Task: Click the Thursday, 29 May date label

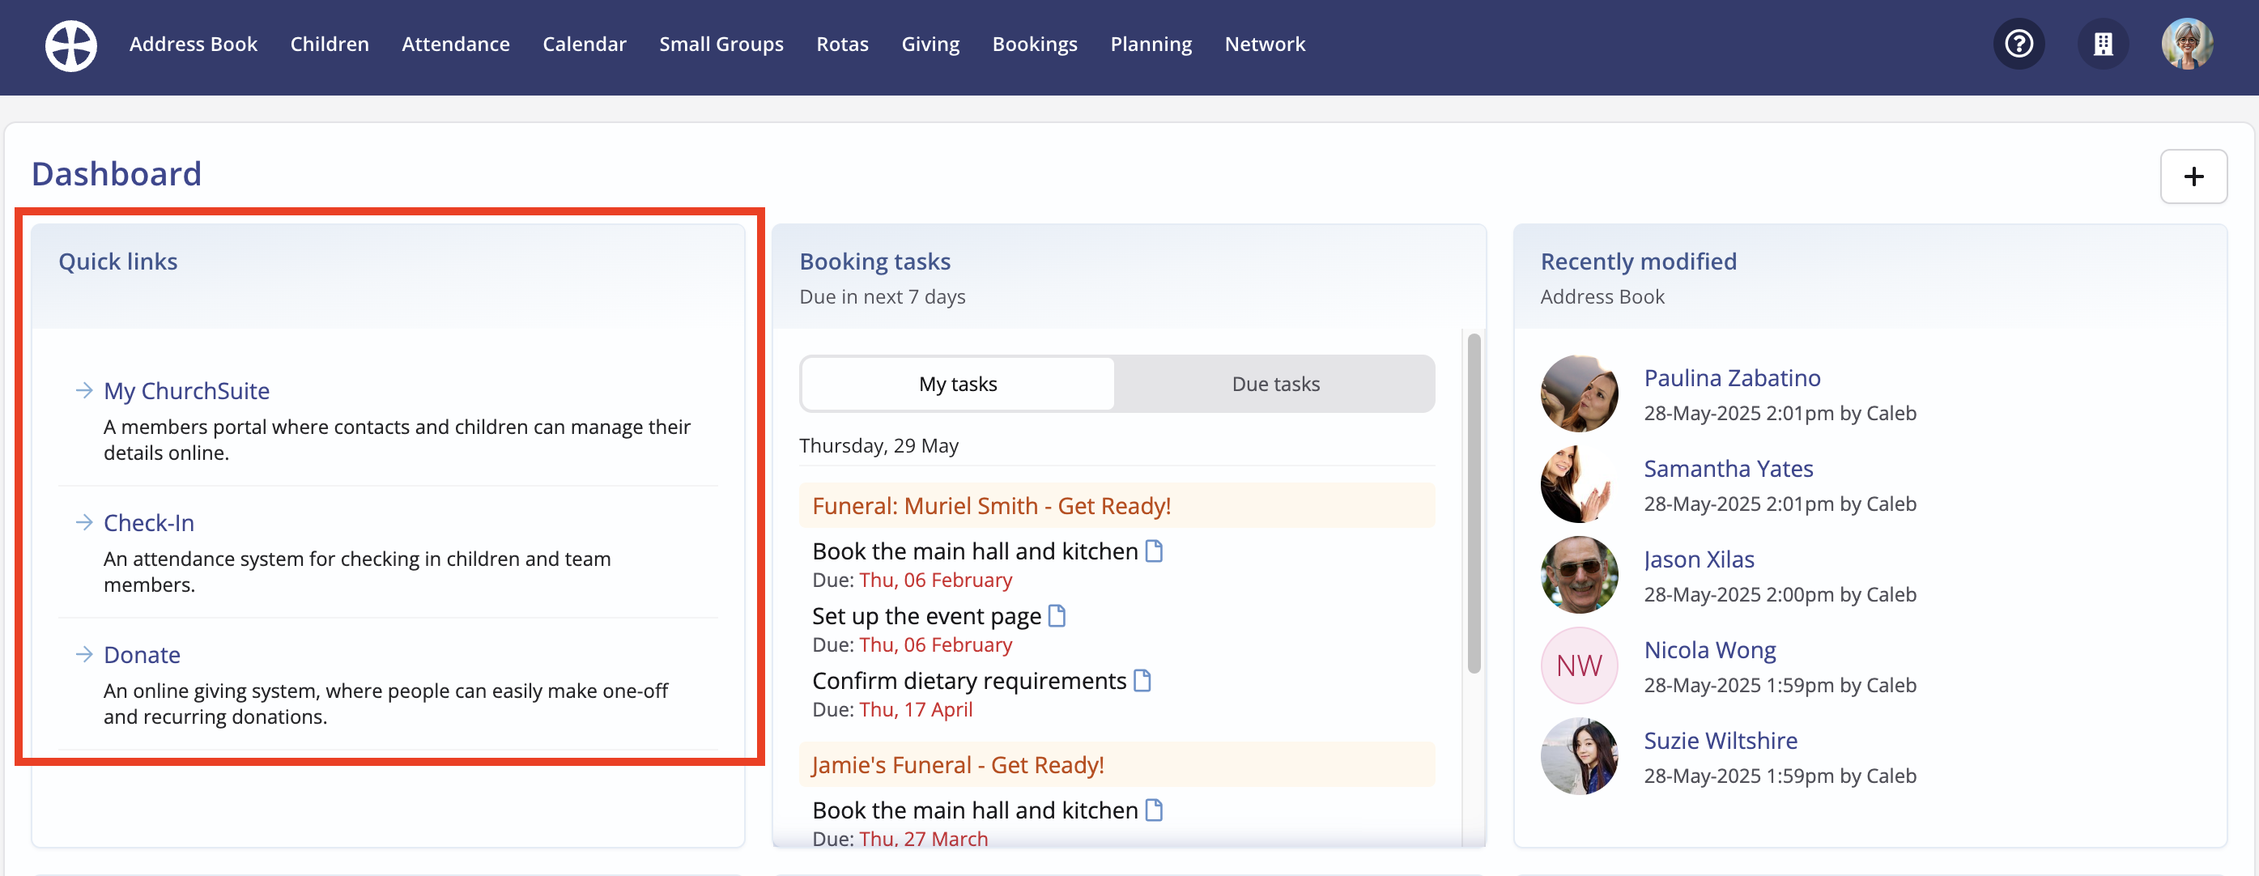Action: pos(878,445)
